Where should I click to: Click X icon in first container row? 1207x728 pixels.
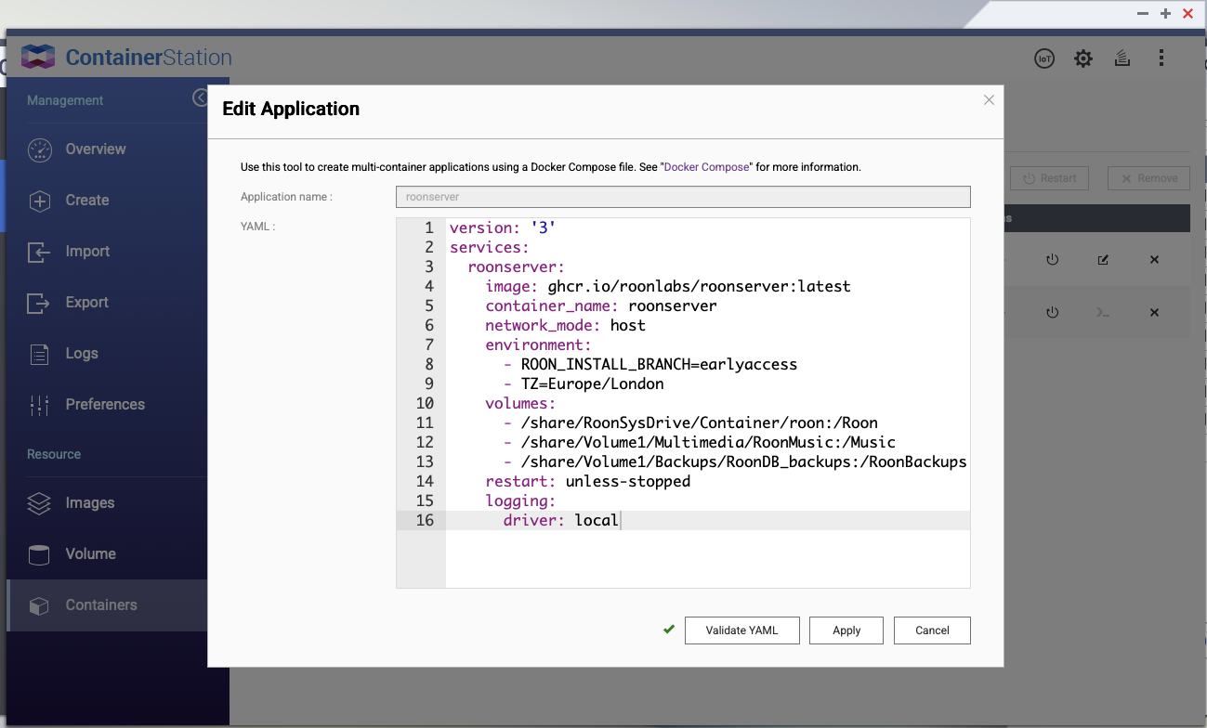click(1154, 260)
